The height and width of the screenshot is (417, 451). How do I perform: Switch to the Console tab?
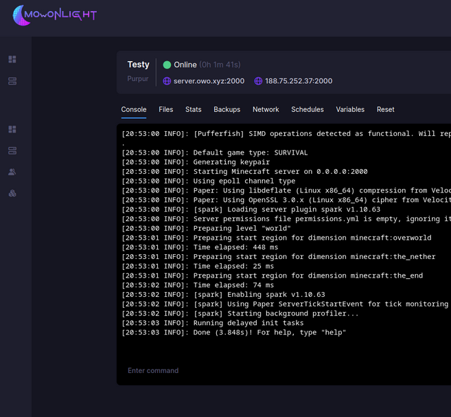tap(134, 109)
